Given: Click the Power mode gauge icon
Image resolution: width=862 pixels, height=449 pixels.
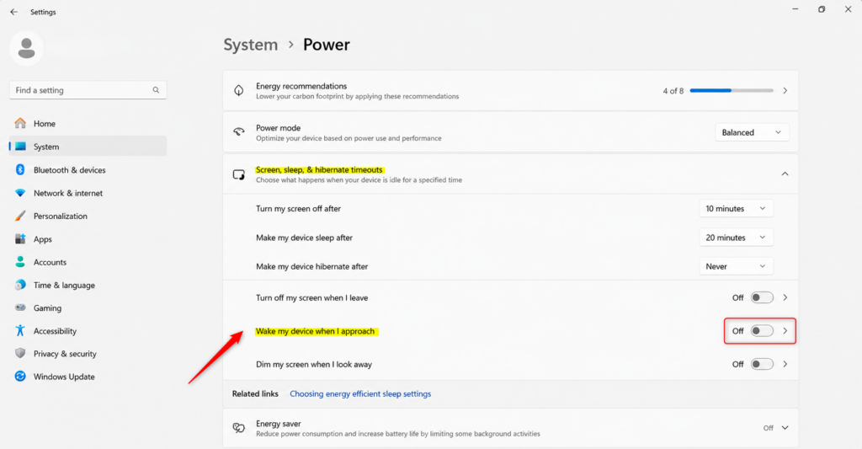Looking at the screenshot, I should 238,132.
